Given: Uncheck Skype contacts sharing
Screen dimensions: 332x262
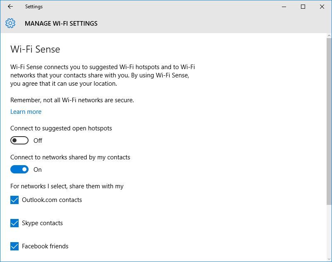Looking at the screenshot, I should [x=14, y=223].
